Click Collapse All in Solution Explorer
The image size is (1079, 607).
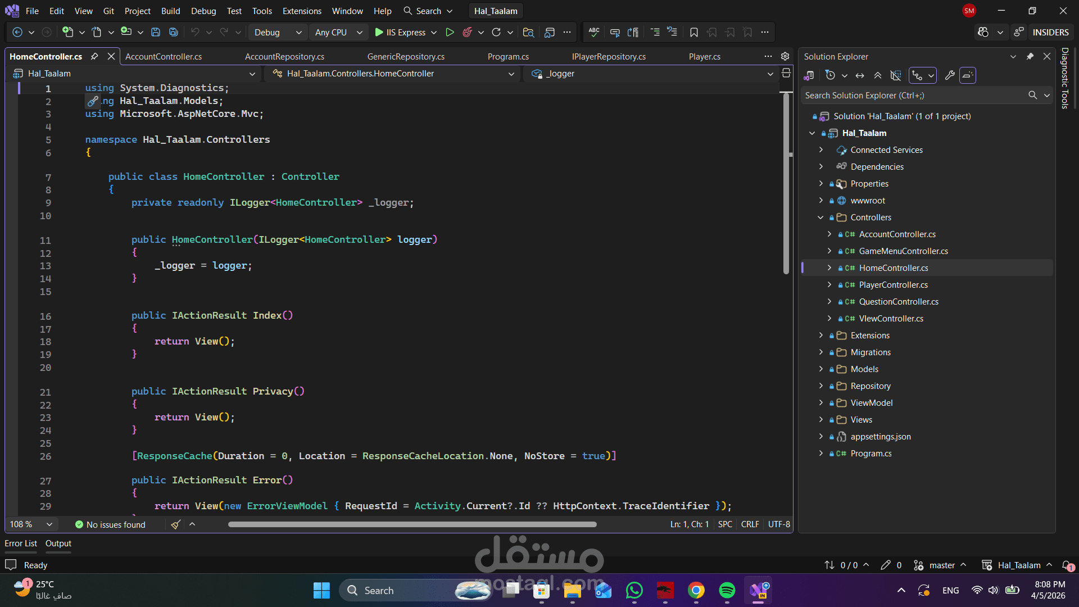tap(878, 75)
